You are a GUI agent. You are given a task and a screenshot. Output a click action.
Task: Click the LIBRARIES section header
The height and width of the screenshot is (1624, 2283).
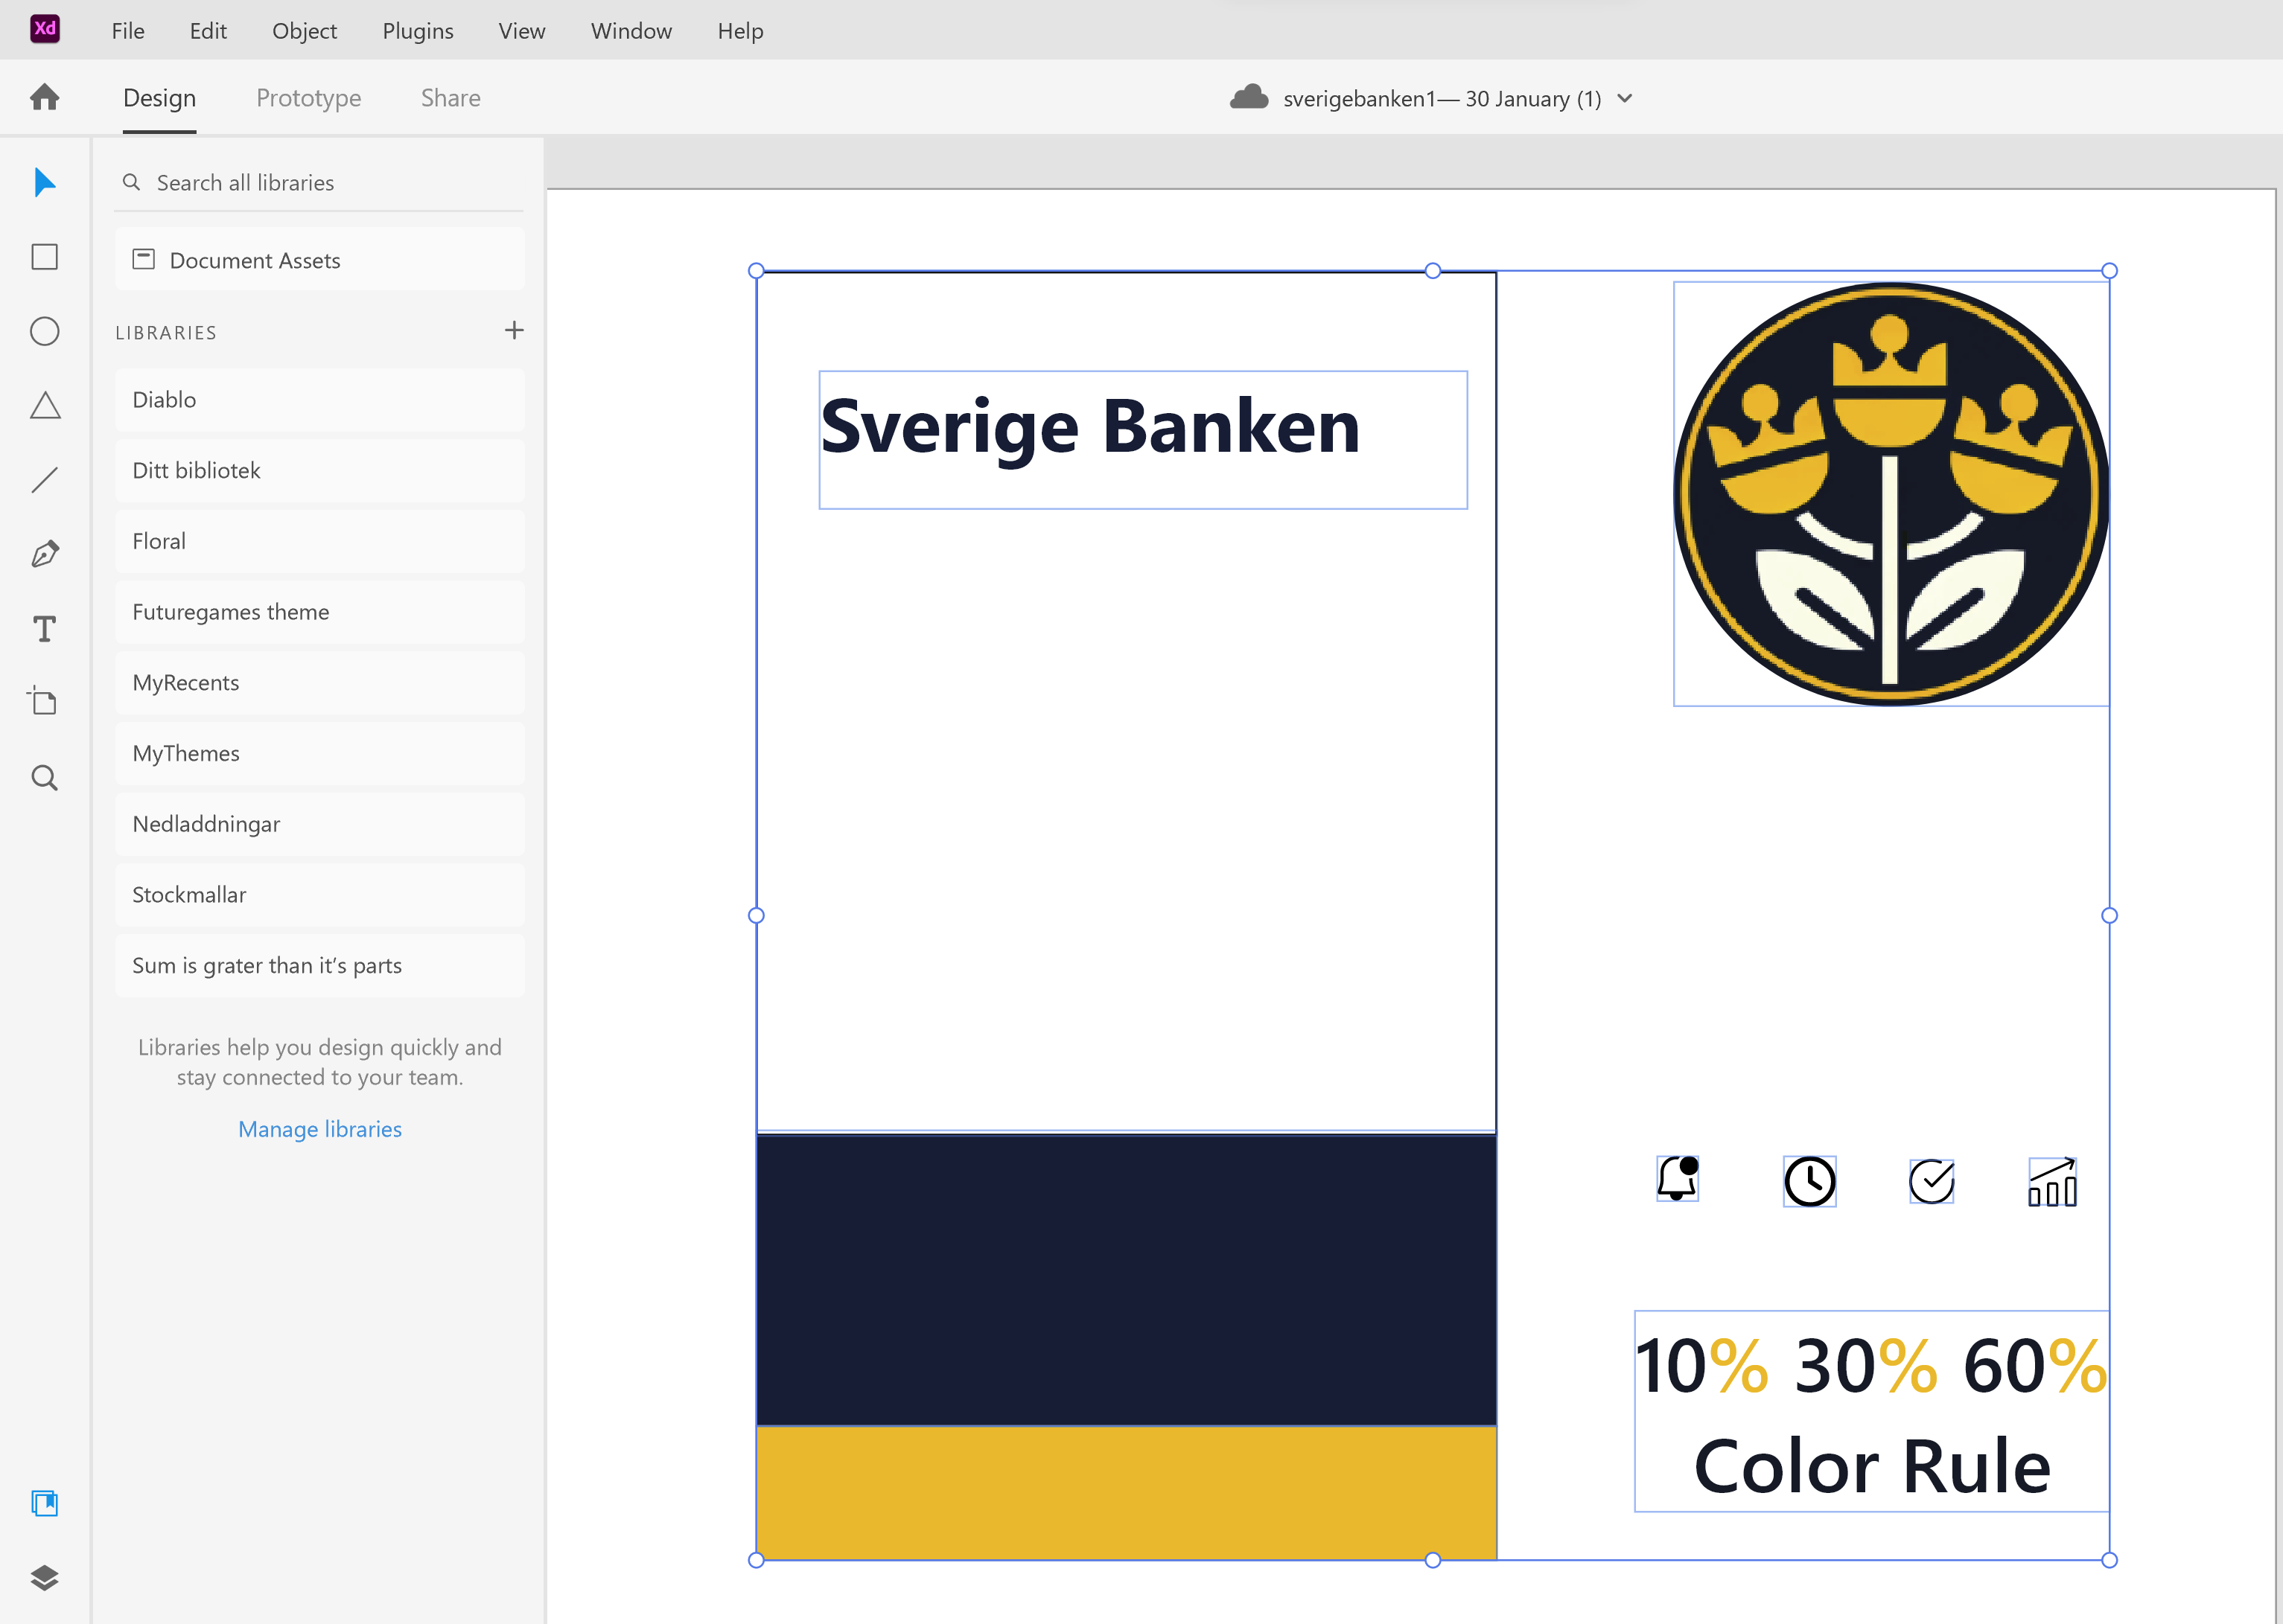tap(166, 332)
